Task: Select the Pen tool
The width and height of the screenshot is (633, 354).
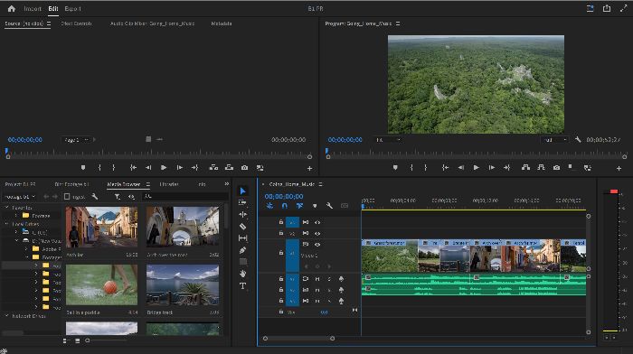Action: click(242, 250)
